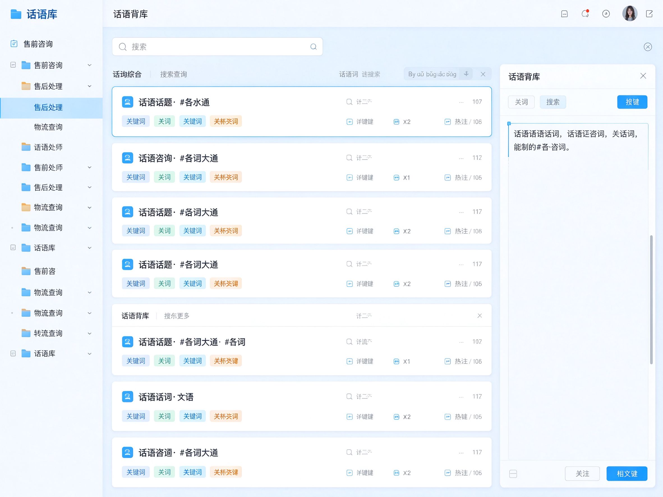Select the 关词 tab in right panel

(521, 102)
